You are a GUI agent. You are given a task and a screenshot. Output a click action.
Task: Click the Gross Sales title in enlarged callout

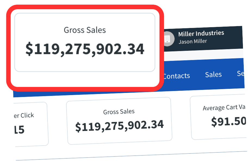click(x=85, y=30)
